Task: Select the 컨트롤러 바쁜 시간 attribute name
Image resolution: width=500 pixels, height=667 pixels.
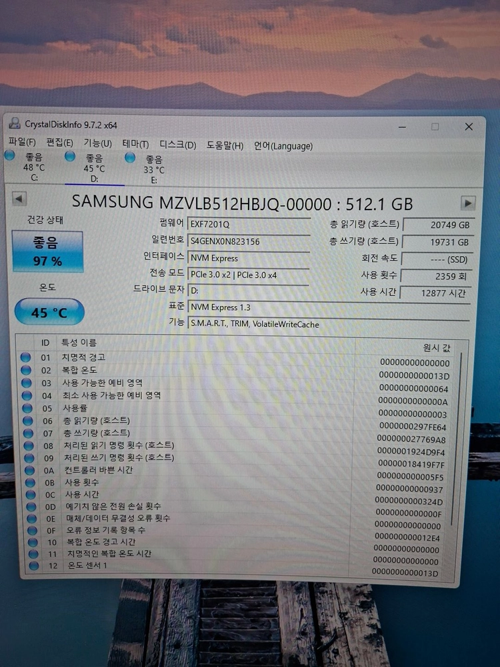Action: click(x=98, y=470)
